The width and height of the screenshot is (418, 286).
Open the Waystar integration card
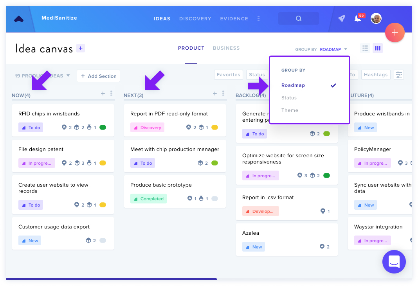pos(380,234)
